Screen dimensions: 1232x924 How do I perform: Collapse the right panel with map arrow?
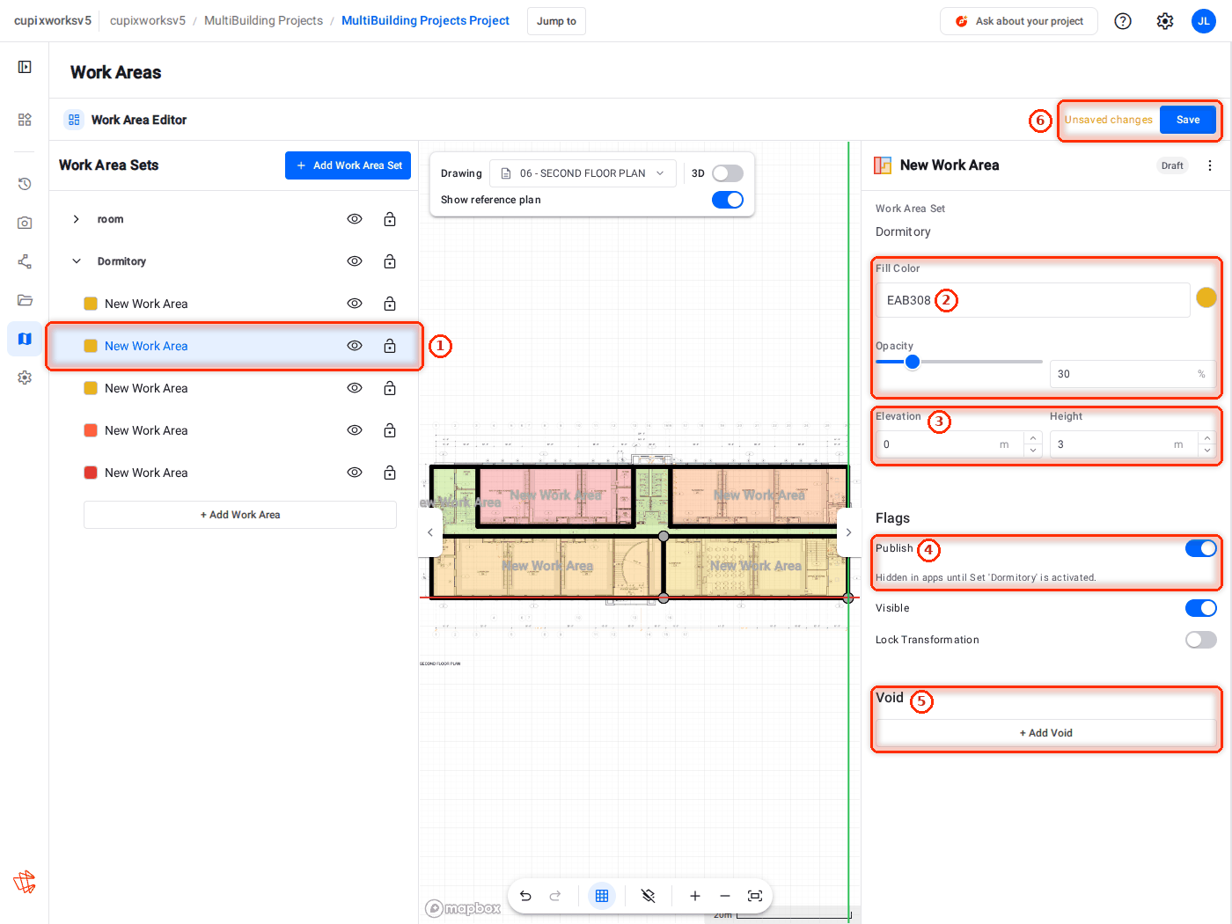point(848,532)
